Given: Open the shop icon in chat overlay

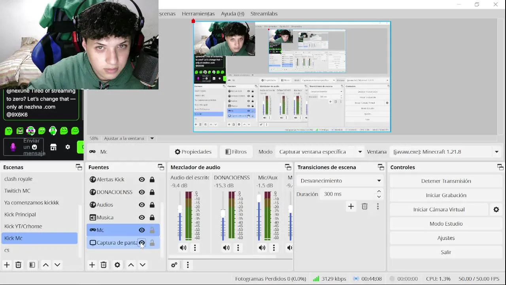Looking at the screenshot, I should tap(53, 147).
